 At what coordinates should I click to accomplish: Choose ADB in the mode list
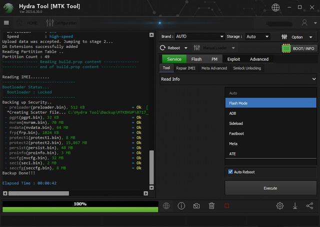point(270,113)
